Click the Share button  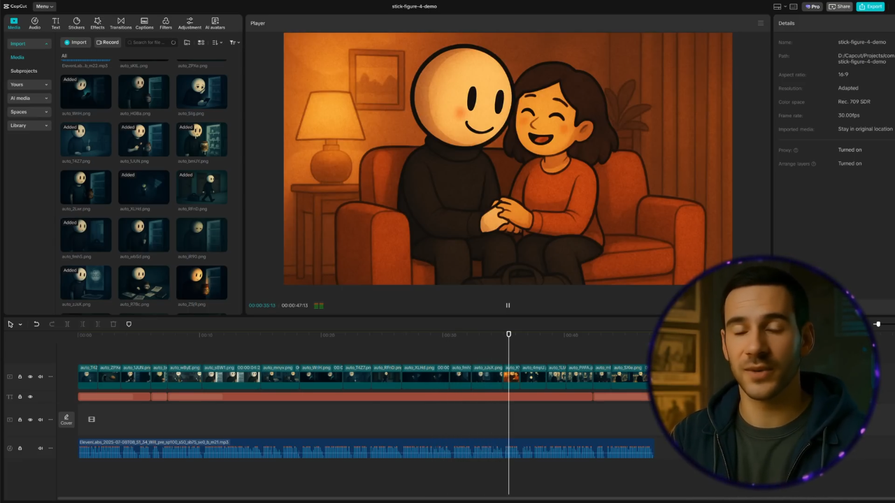(x=840, y=6)
